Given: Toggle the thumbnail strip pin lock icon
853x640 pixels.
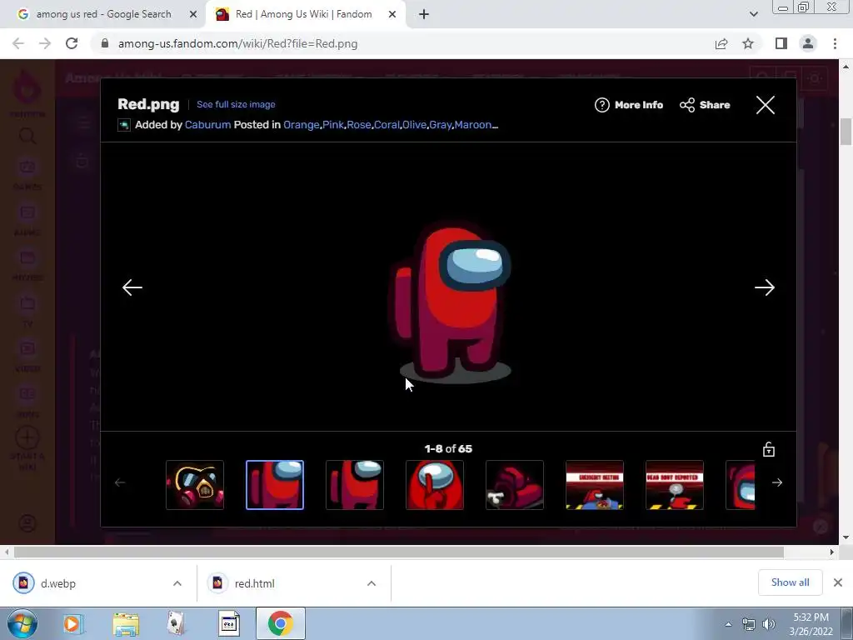Looking at the screenshot, I should pyautogui.click(x=768, y=449).
